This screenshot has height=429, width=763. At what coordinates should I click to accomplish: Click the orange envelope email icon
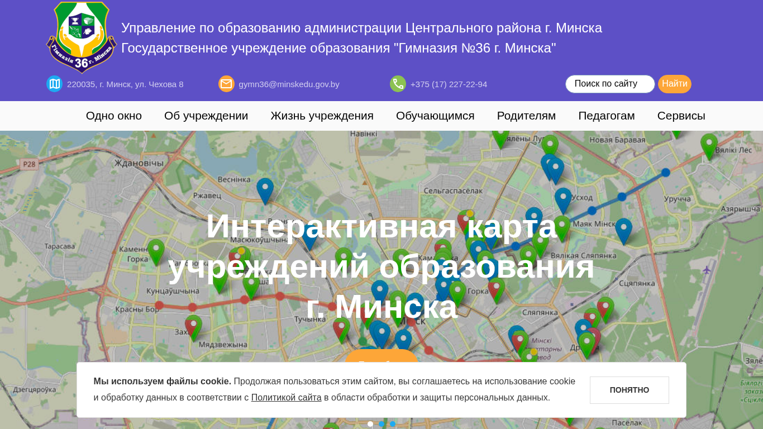tap(226, 84)
